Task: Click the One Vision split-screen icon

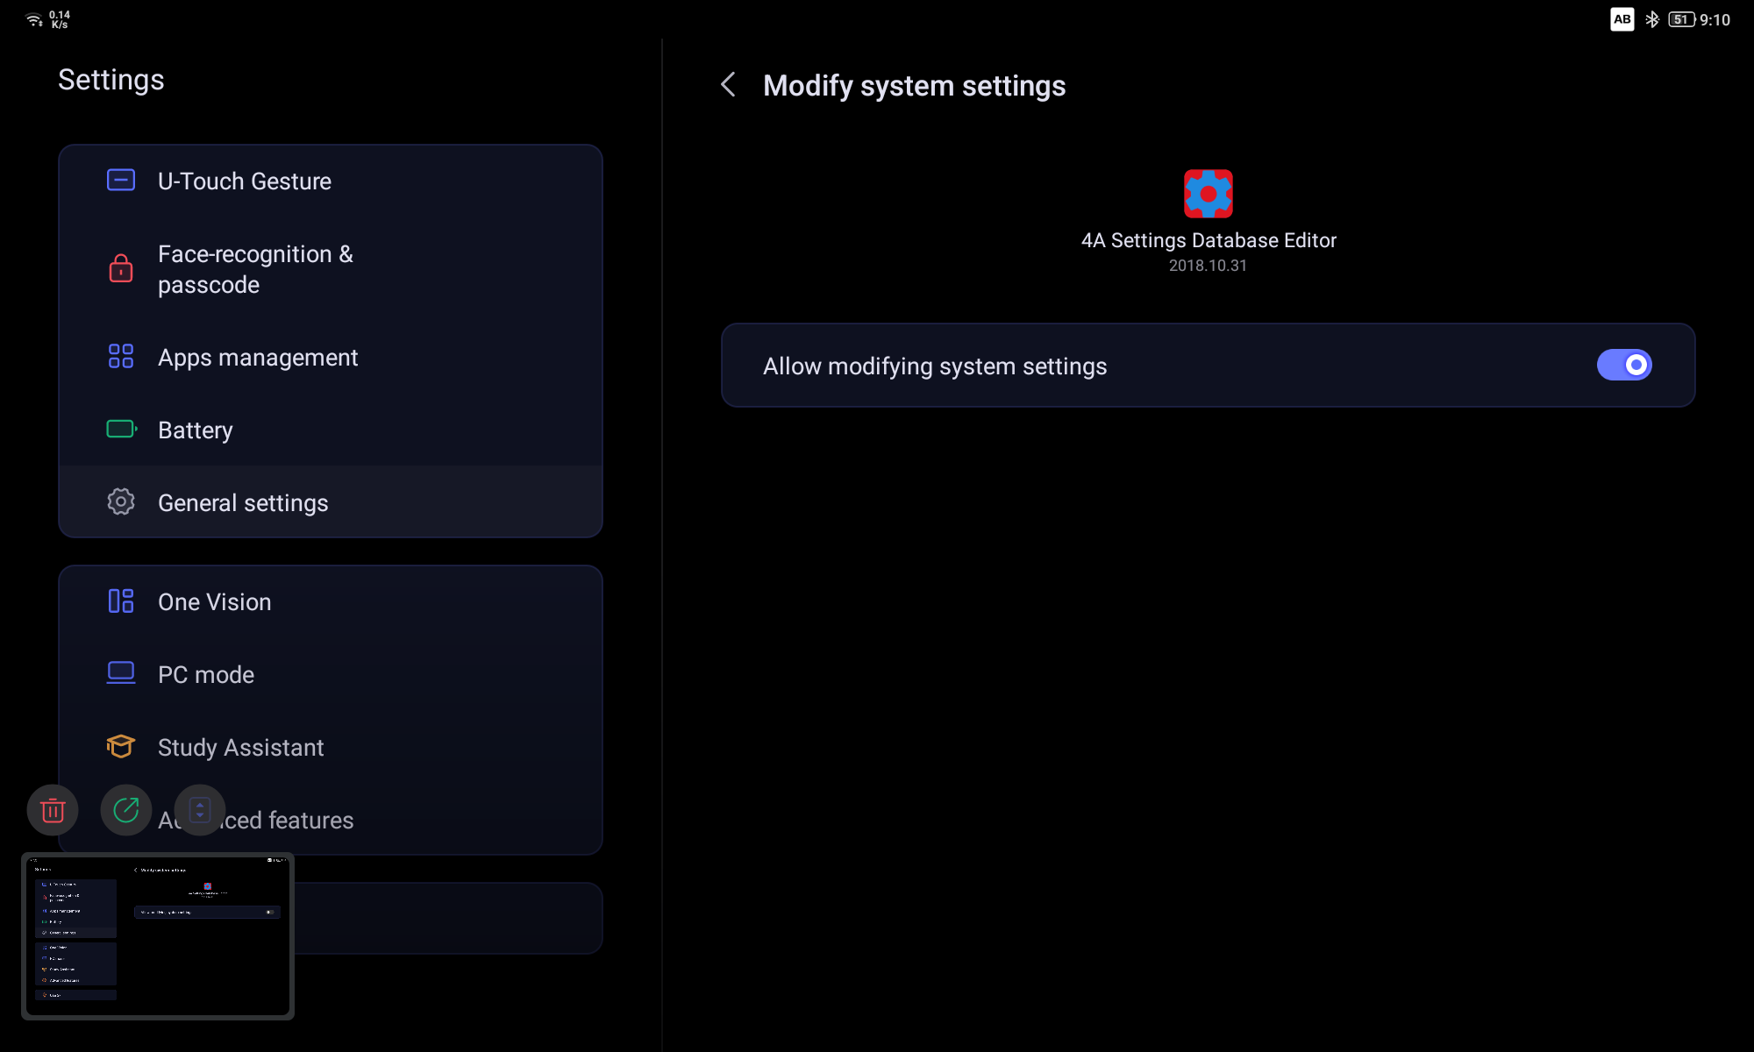Action: pos(120,601)
